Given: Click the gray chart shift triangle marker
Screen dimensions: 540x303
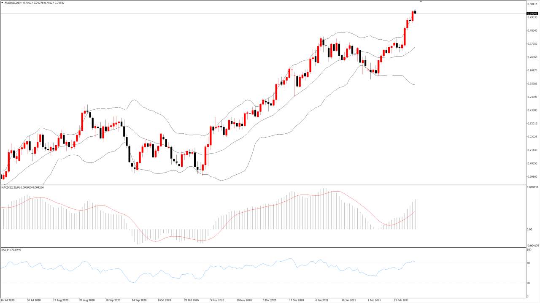Looking at the screenshot, I should pyautogui.click(x=421, y=2).
